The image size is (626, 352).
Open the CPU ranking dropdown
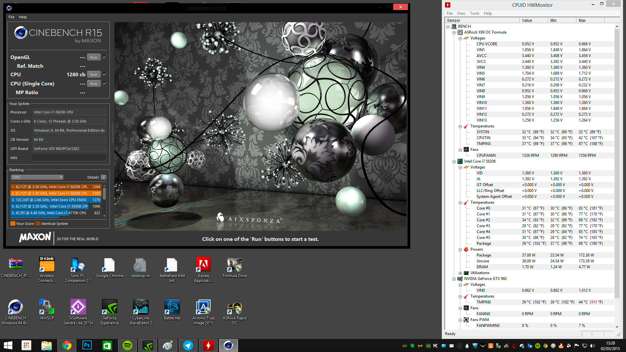click(37, 177)
